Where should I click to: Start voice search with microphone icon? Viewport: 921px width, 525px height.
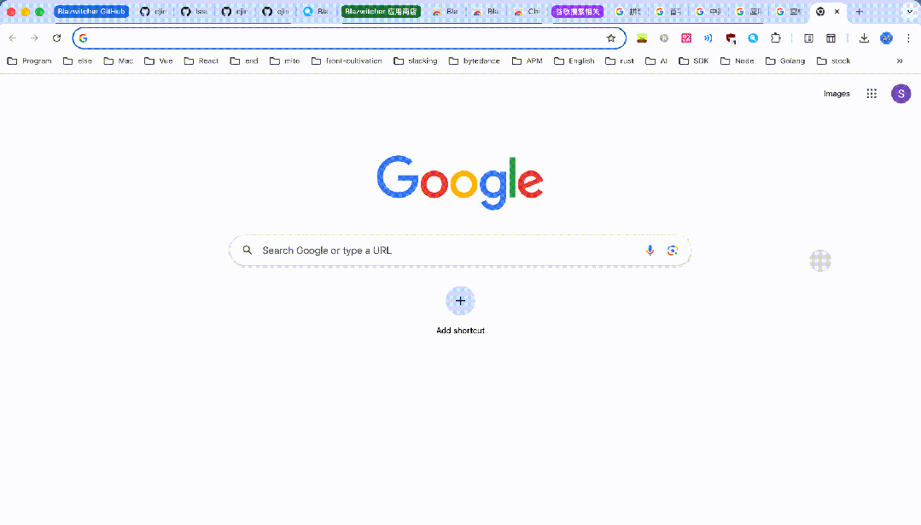click(x=650, y=251)
